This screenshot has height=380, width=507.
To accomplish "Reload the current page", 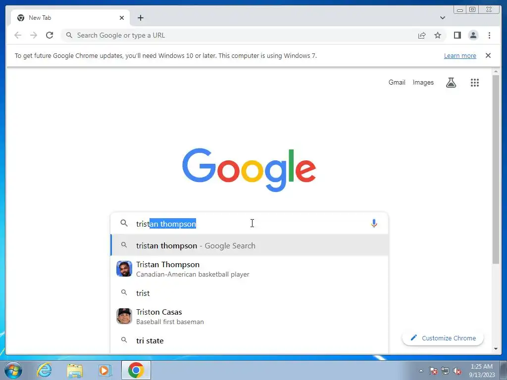I will 50,35.
